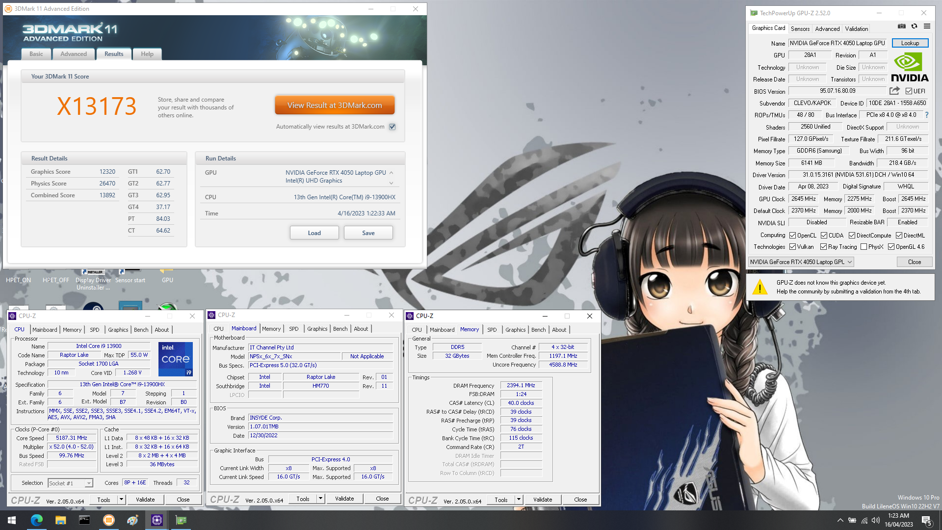
Task: Select the Display Driver Uninstaller desktop shortcut
Action: point(93,280)
